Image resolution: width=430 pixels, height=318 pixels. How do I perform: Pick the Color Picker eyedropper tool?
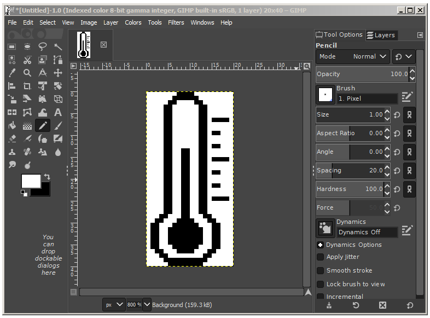point(12,73)
